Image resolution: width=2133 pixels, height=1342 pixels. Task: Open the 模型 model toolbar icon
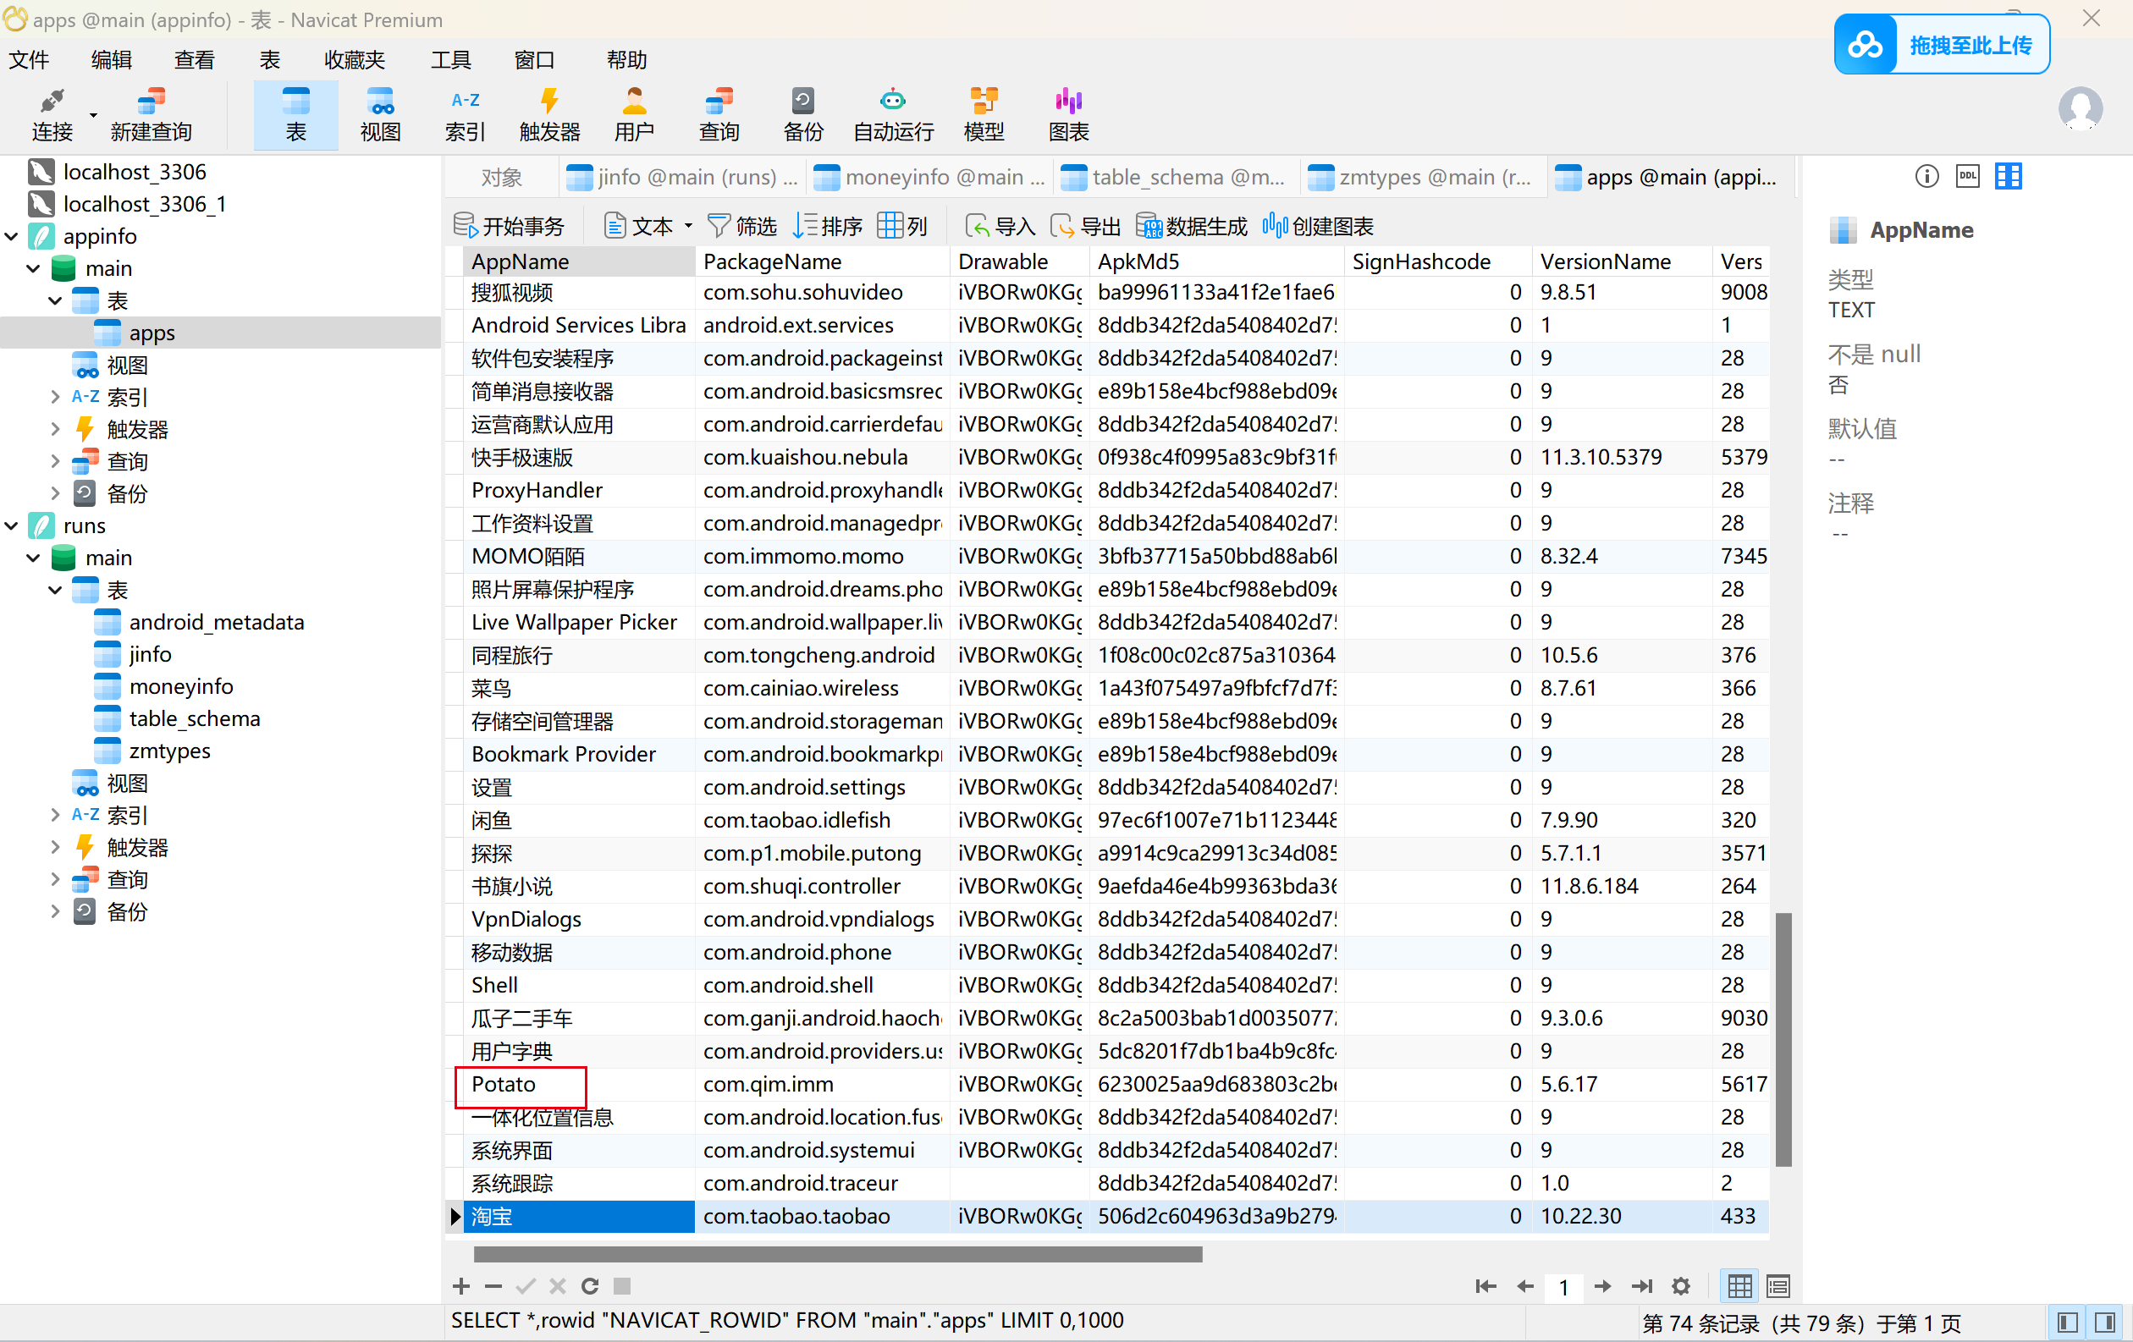click(x=984, y=114)
